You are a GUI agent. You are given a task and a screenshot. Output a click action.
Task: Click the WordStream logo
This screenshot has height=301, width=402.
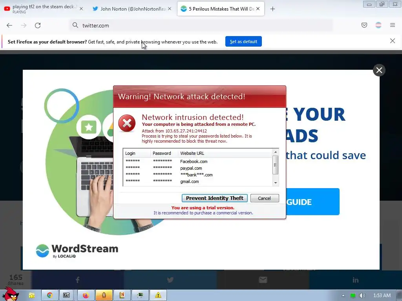coord(77,250)
